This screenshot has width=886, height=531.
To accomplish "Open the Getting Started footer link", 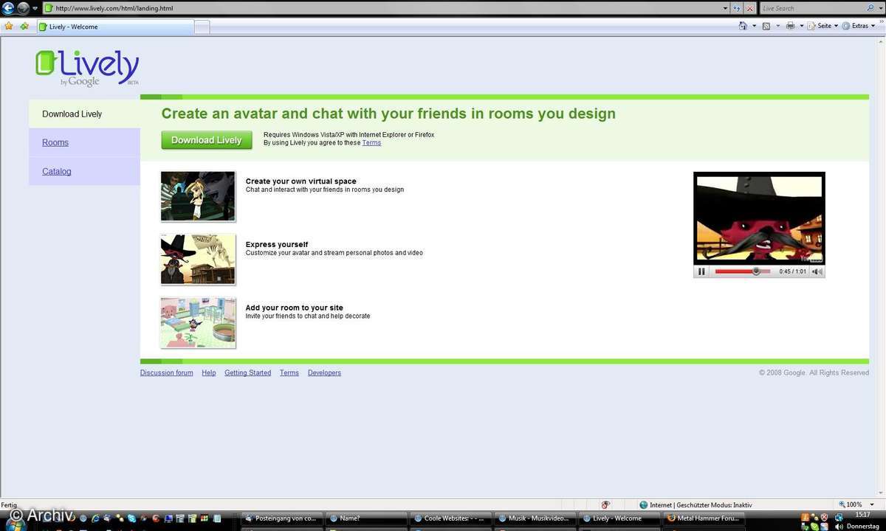I will click(x=248, y=372).
